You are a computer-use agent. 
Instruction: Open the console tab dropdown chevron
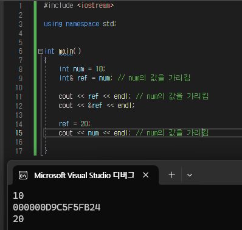coord(190,175)
